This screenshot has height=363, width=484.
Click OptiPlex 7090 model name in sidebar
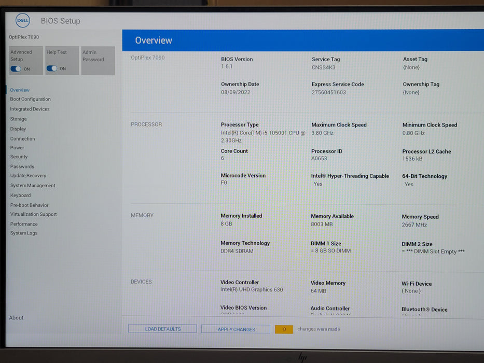click(x=24, y=37)
